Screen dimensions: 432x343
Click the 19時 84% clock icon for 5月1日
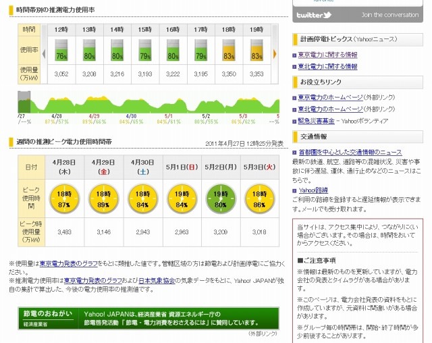(x=182, y=199)
